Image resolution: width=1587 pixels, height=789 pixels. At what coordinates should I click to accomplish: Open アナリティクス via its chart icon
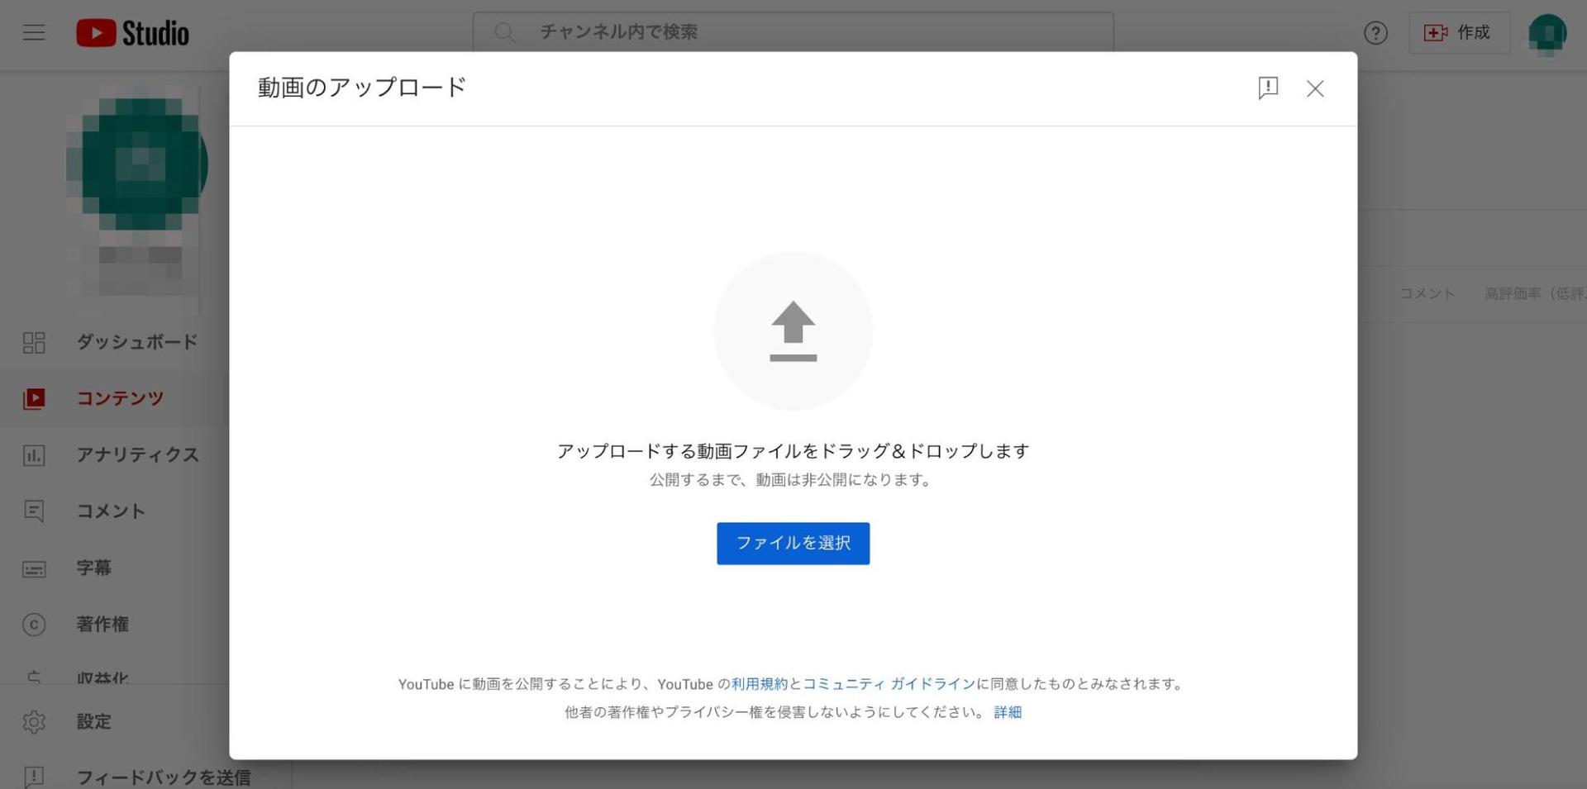pyautogui.click(x=34, y=454)
